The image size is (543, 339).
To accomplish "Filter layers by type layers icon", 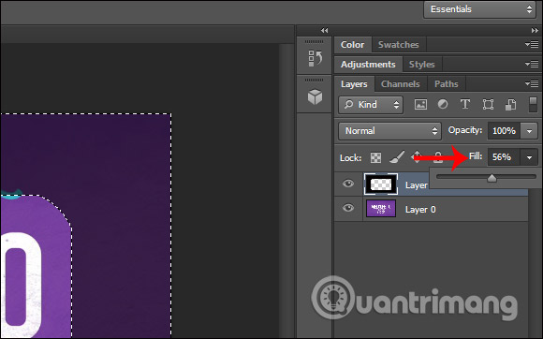I will (x=464, y=104).
